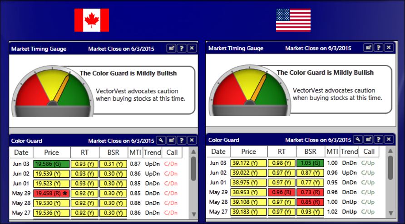405x224 pixels.
Task: Click the RT column header in Canada's Color Guard
Action: tap(85, 152)
